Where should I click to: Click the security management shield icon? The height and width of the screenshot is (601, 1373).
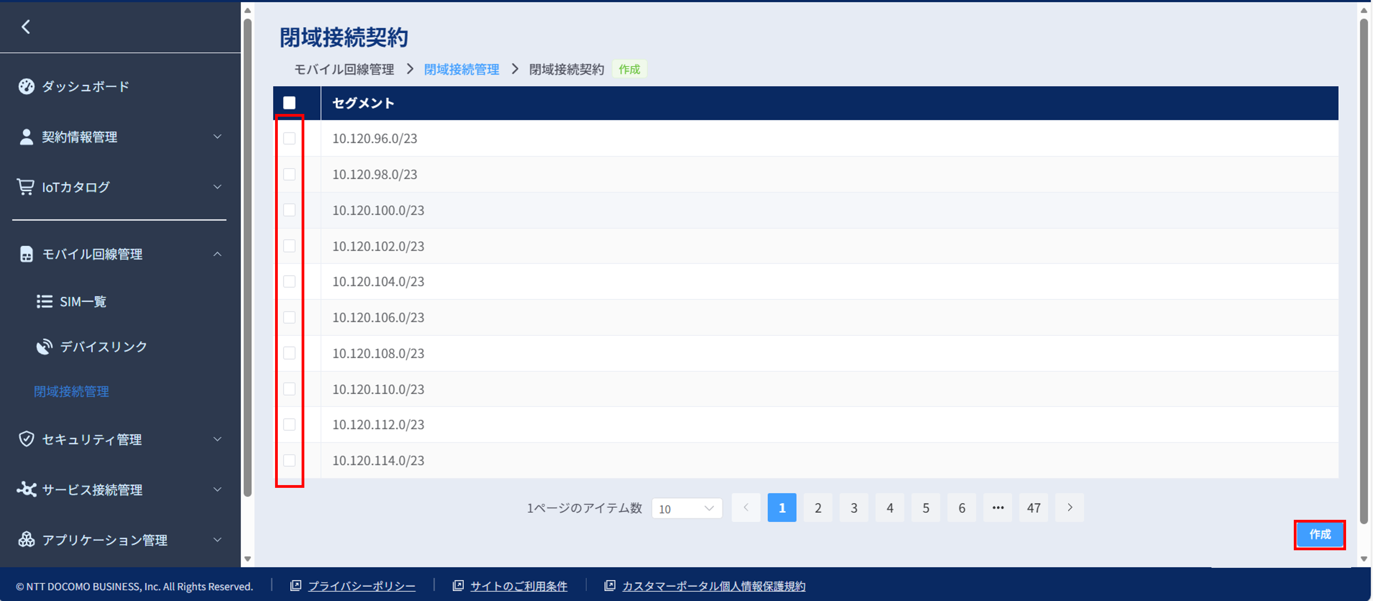pyautogui.click(x=26, y=439)
